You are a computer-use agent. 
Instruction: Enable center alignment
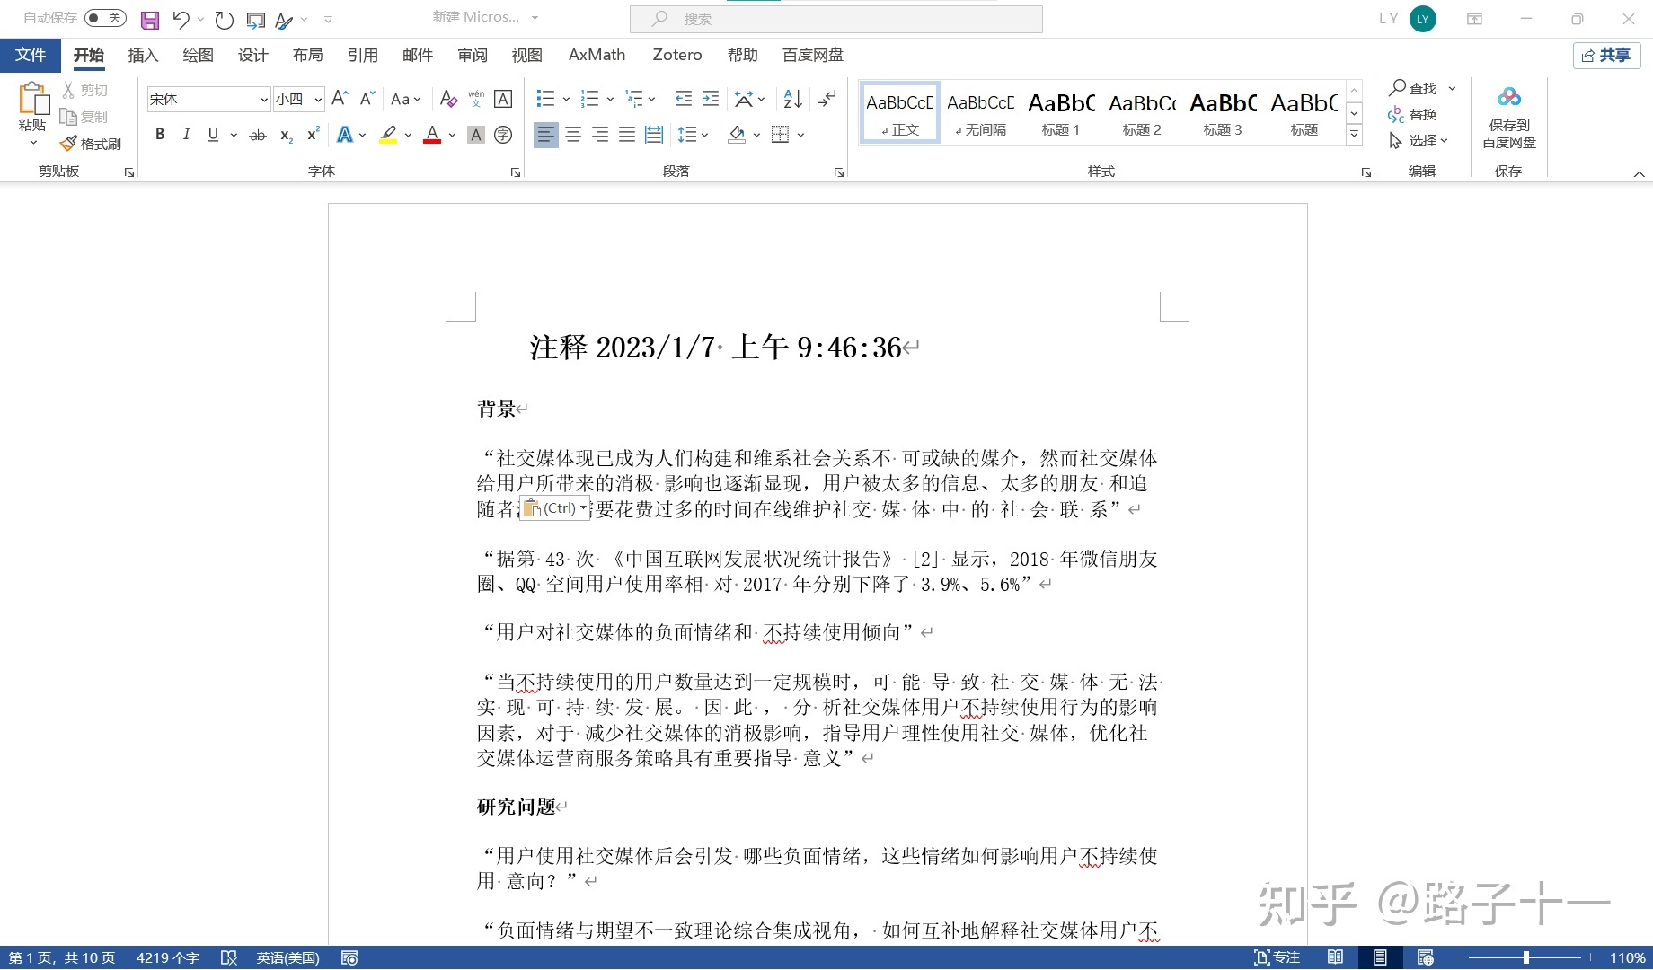click(573, 135)
